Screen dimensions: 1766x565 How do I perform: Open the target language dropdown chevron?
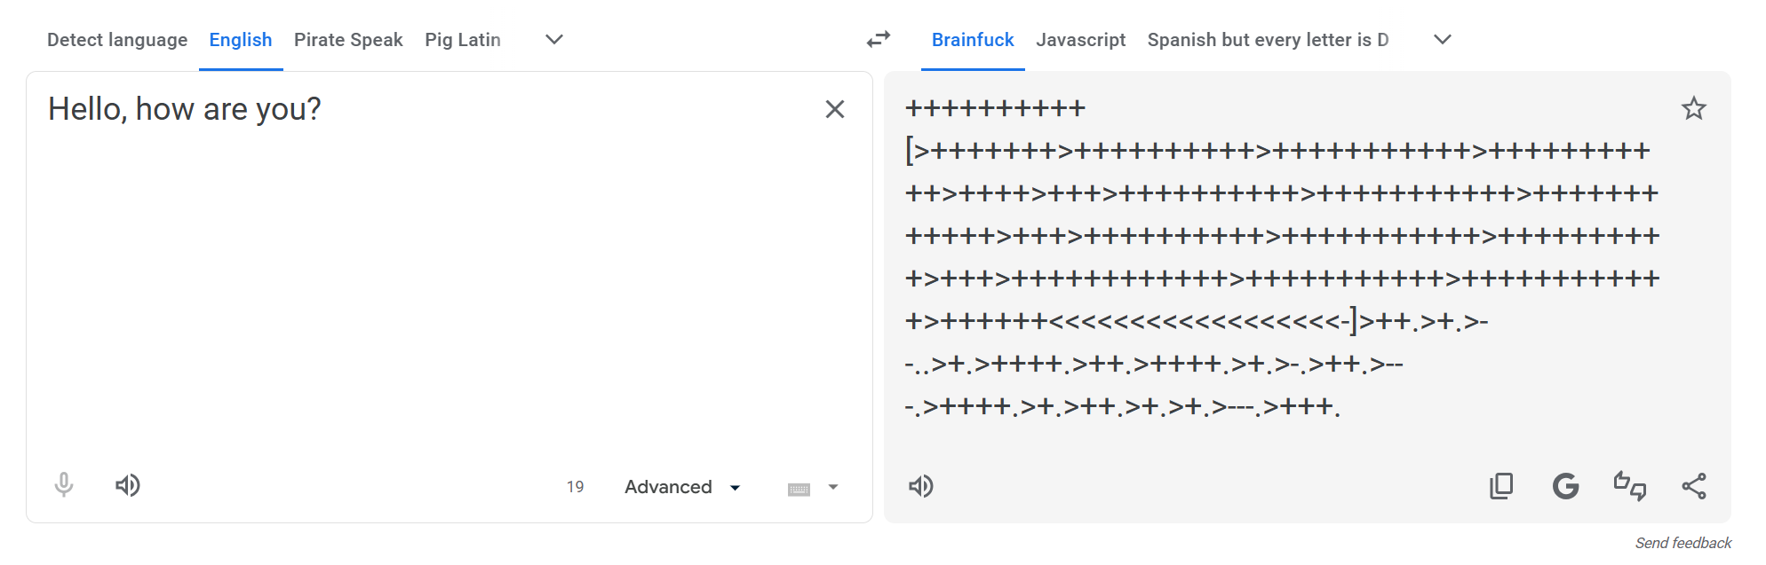[1443, 40]
